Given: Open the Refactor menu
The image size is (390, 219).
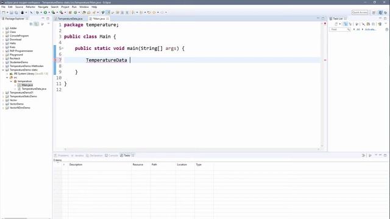Looking at the screenshot, I should pyautogui.click(x=30, y=7).
